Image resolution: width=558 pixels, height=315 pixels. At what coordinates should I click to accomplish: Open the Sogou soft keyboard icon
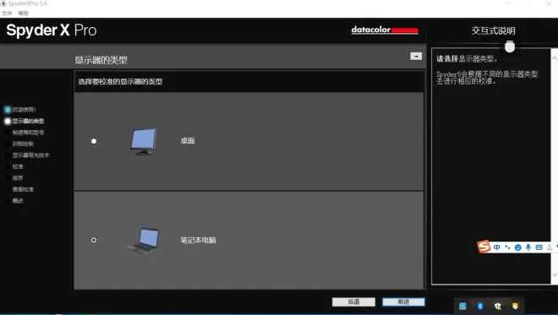(539, 247)
